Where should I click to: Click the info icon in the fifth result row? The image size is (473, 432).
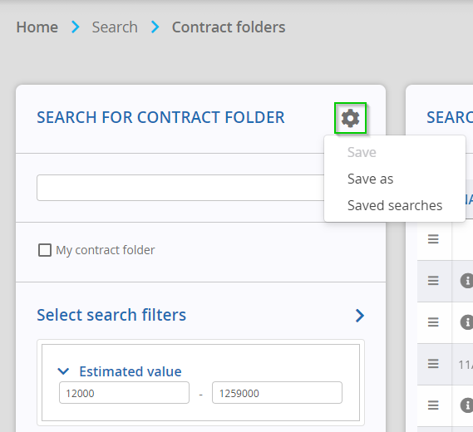(x=466, y=405)
